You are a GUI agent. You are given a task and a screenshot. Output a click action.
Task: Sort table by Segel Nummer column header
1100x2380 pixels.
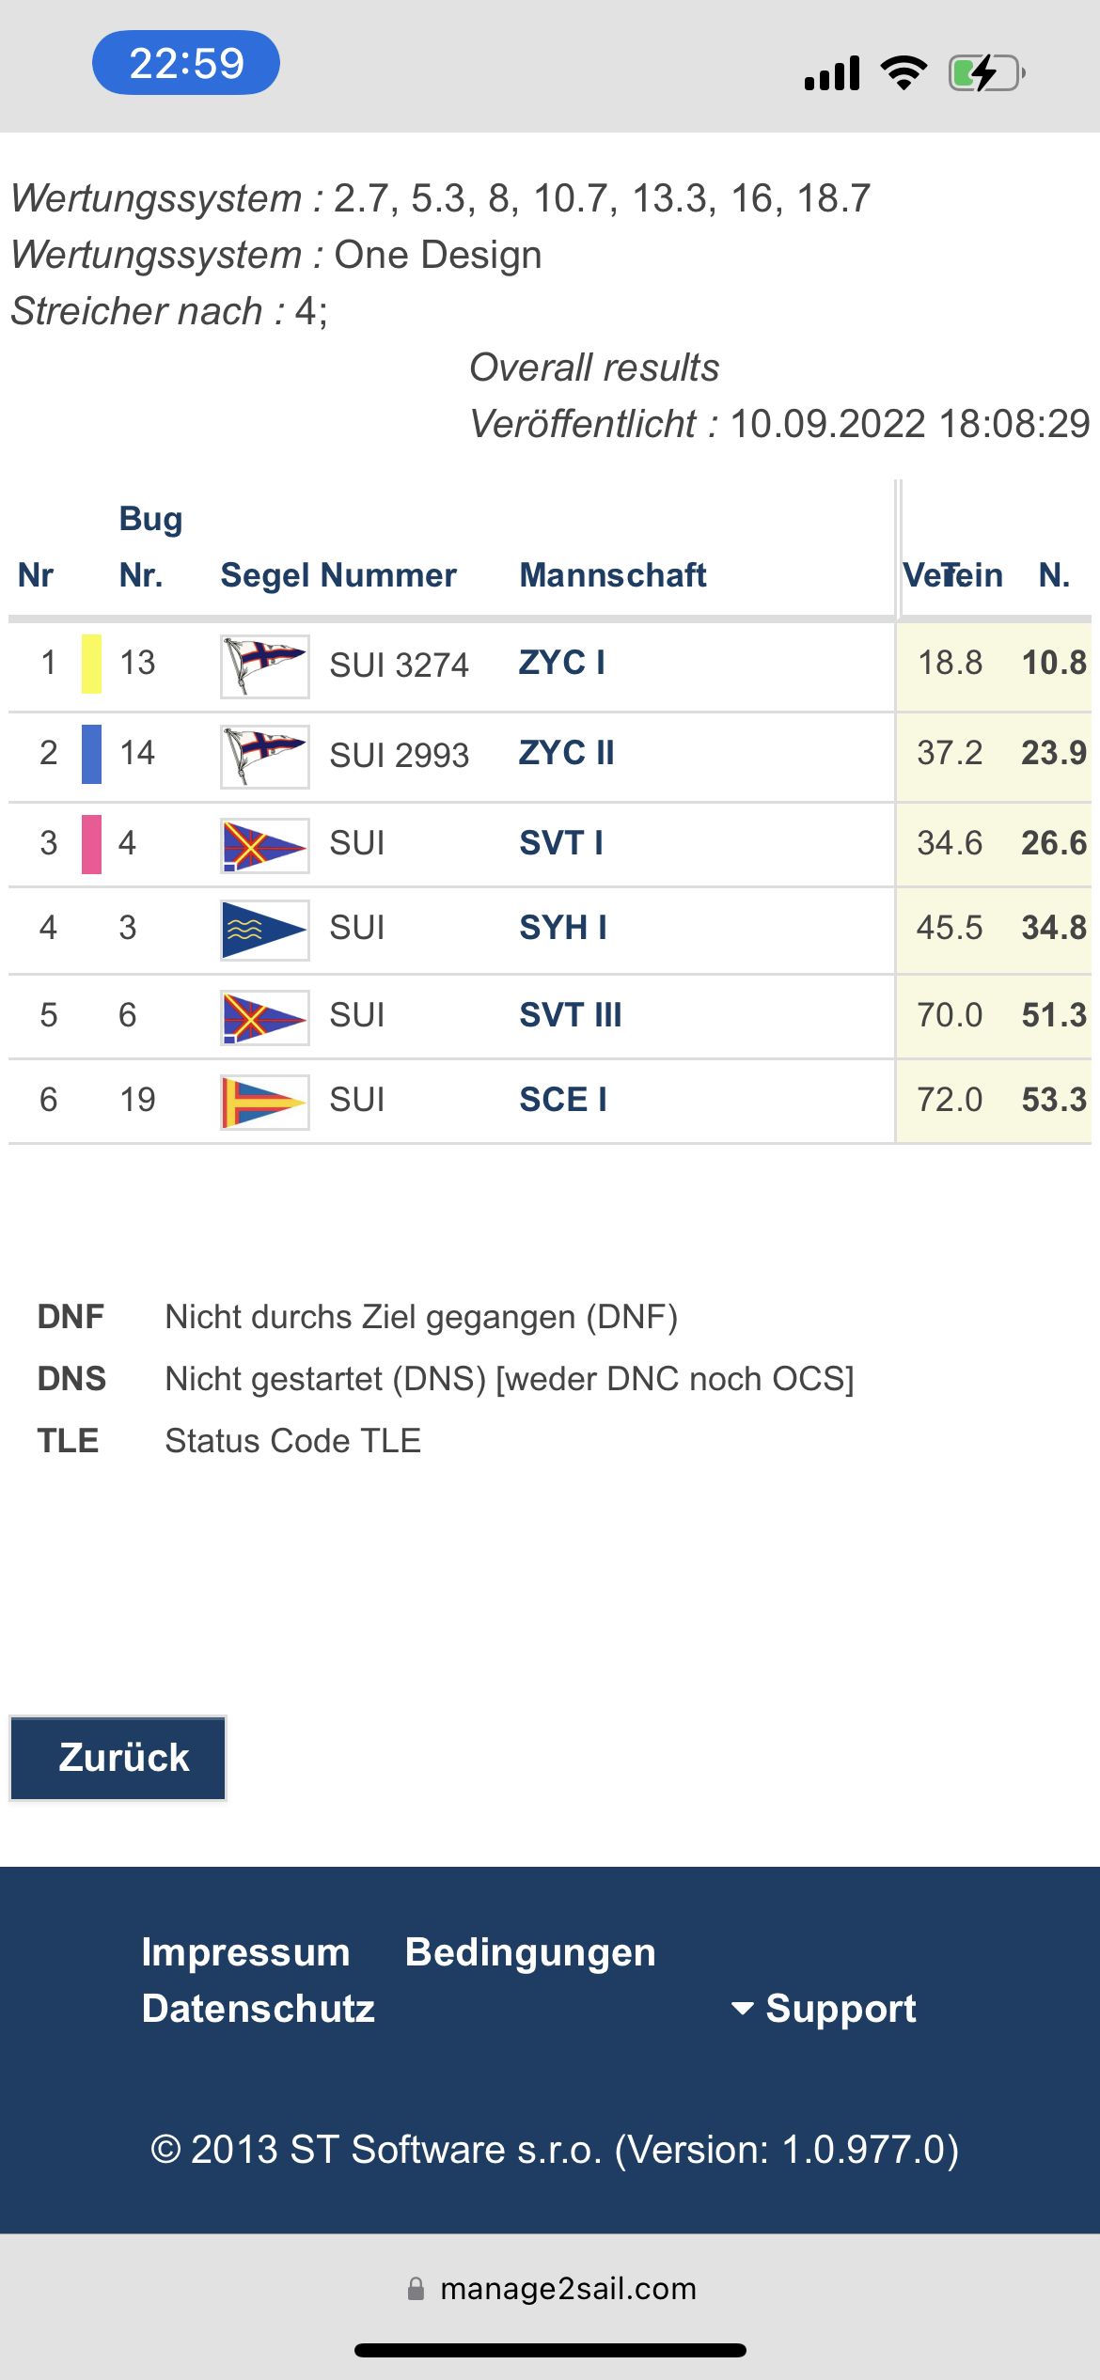[x=338, y=575]
